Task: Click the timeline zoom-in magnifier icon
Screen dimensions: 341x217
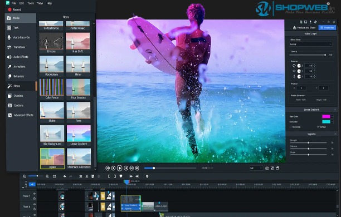Action: pos(47,176)
